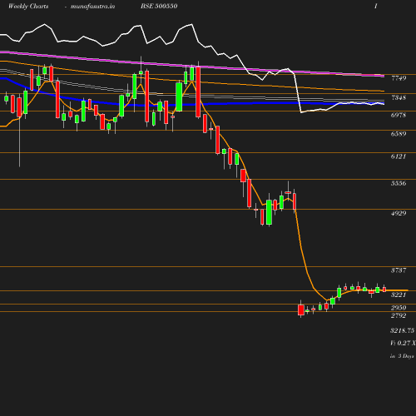Image resolution: width=416 pixels, height=416 pixels.
Task: Click the 4929 price level label
Action: pyautogui.click(x=399, y=213)
